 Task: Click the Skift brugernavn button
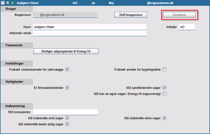click(x=131, y=15)
